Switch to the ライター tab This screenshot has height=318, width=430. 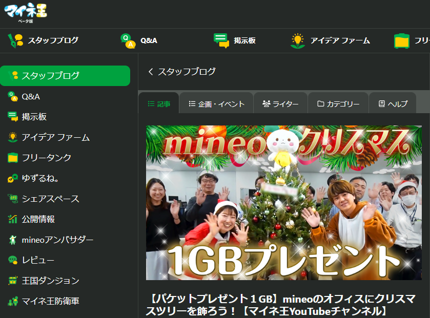280,103
